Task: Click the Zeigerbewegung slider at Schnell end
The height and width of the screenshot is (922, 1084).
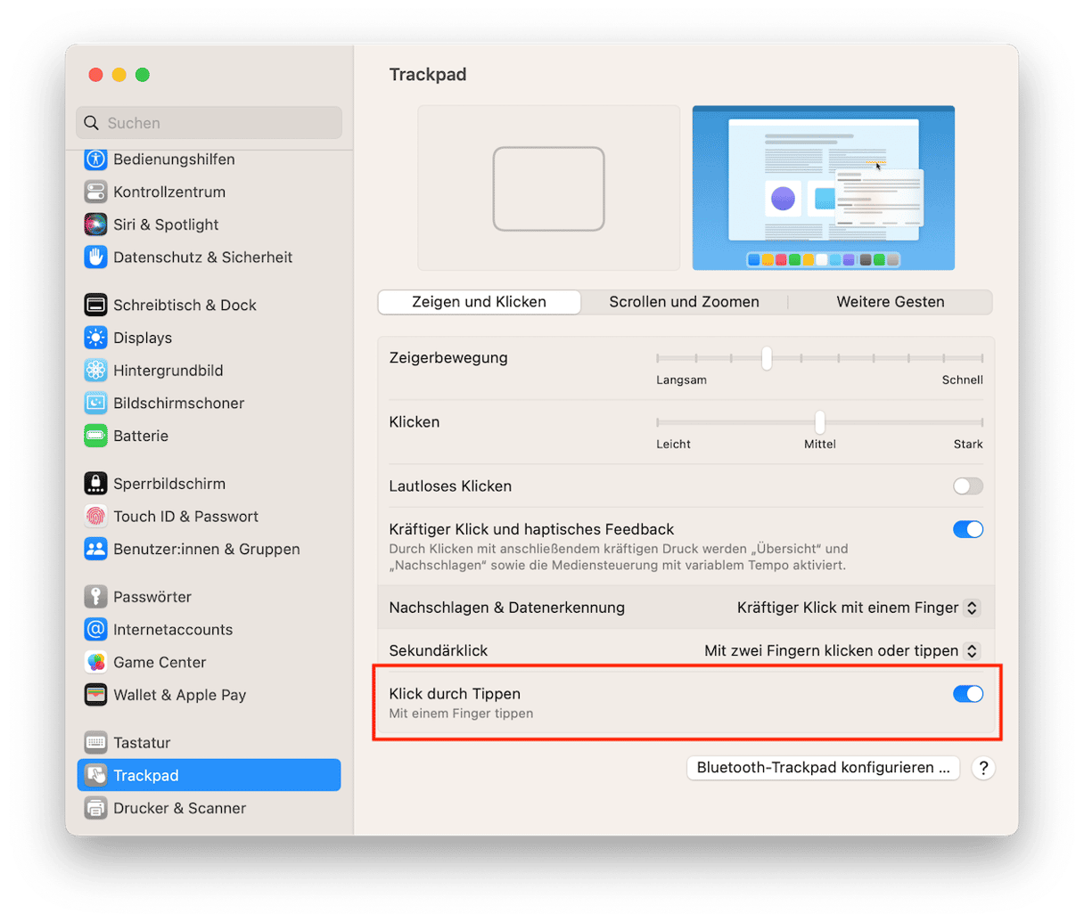Action: 981,358
